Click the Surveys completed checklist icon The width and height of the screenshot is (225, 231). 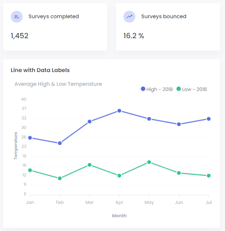click(17, 17)
